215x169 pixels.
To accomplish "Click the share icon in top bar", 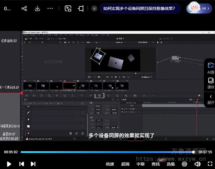I will click(24, 8).
